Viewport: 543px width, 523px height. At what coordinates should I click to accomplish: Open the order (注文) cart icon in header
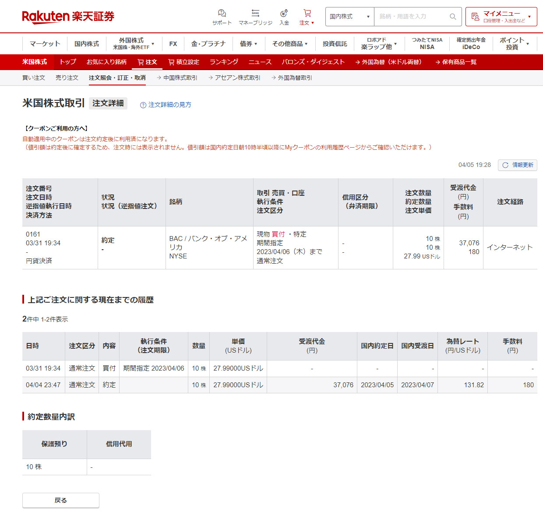(307, 13)
